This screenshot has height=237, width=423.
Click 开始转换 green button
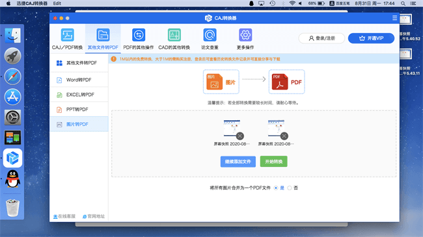tap(273, 162)
